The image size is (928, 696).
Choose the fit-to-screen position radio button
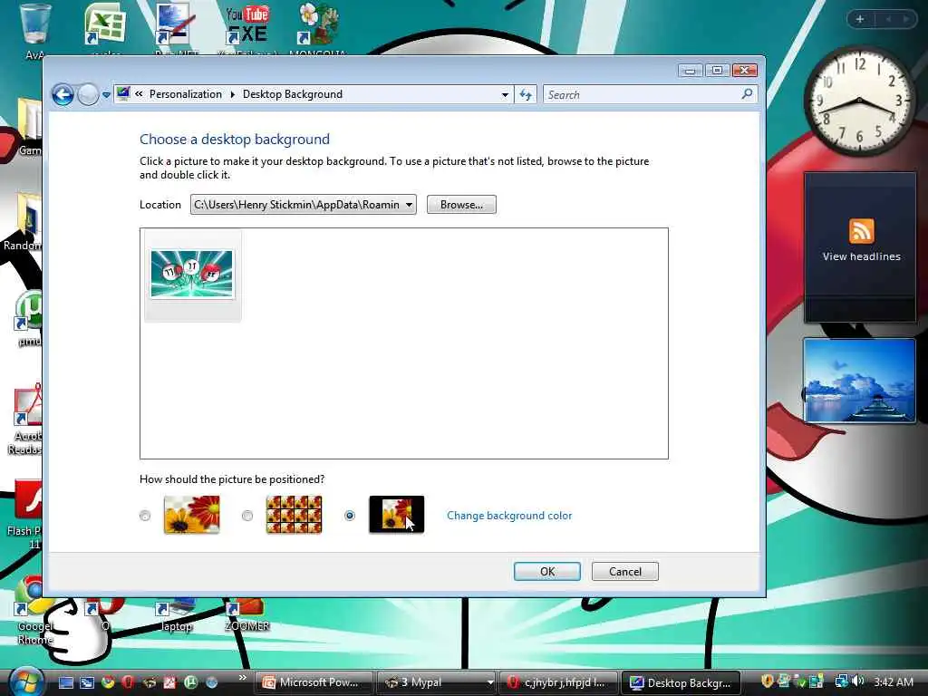coord(145,516)
